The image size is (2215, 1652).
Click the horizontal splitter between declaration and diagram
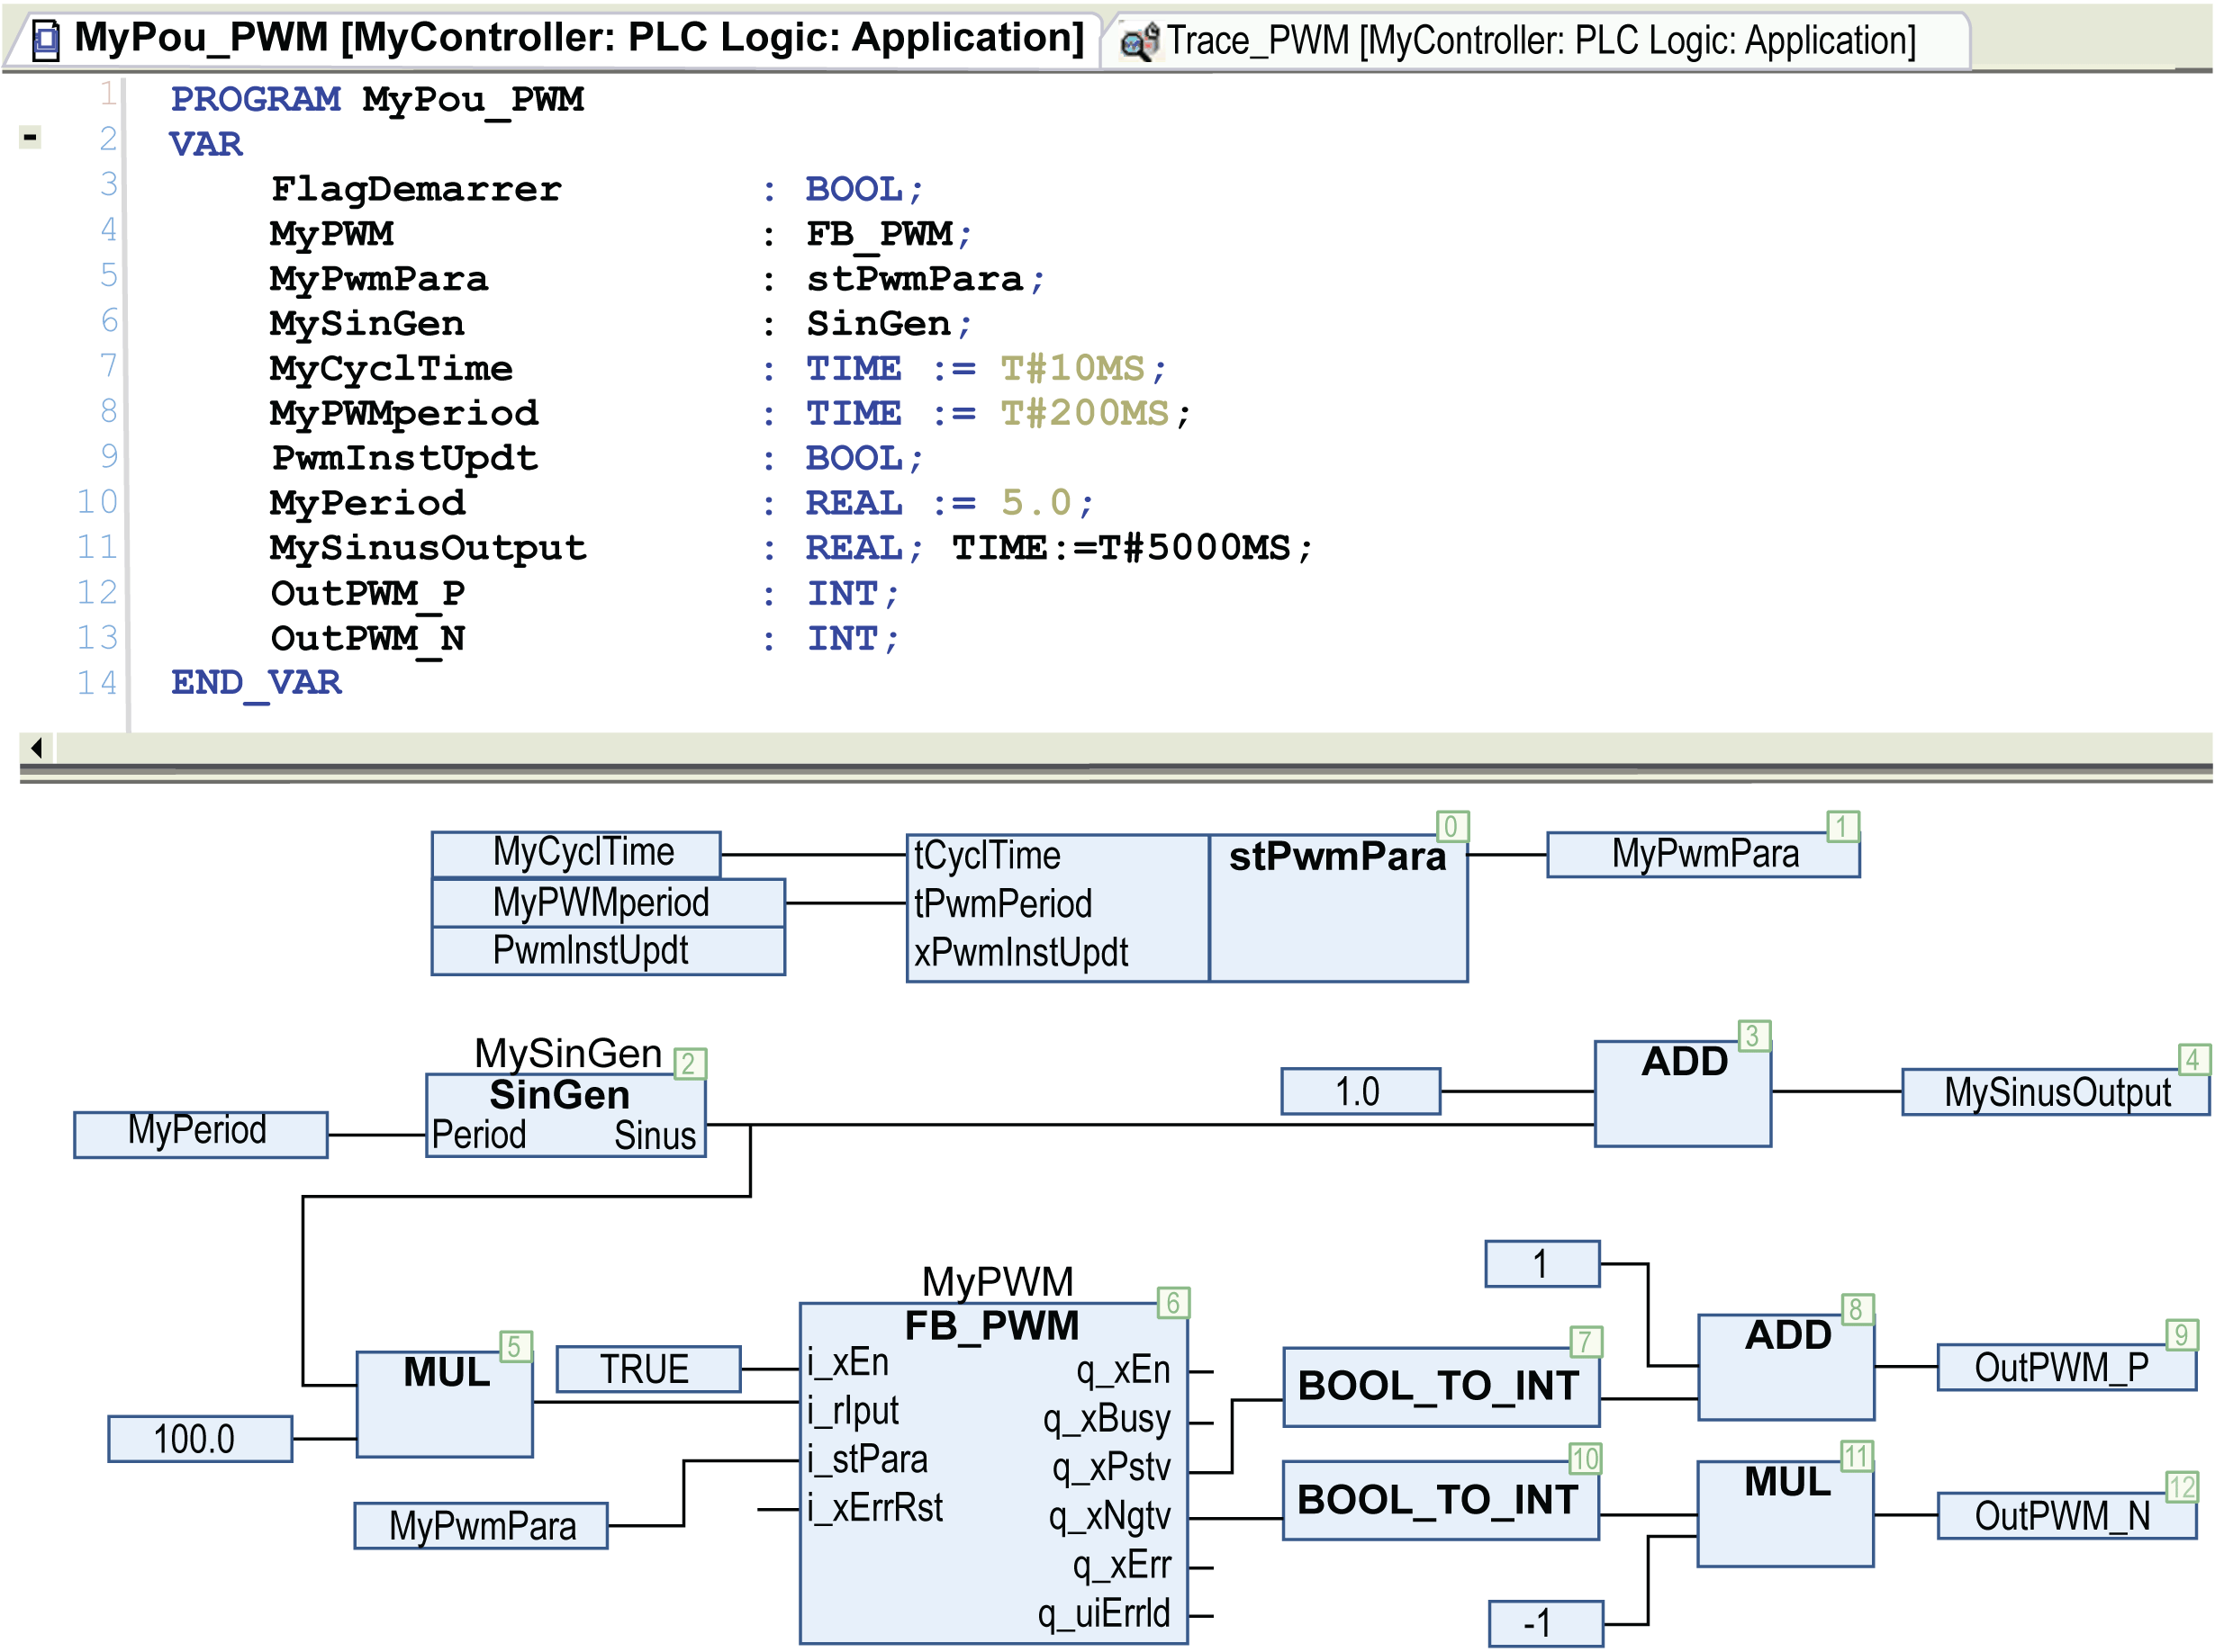pos(1116,772)
